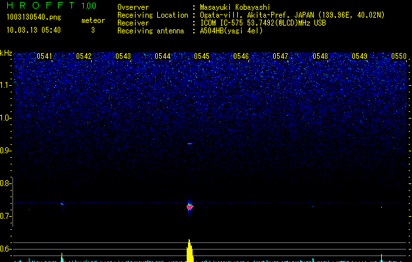Click the 0.7 frequency axis label

tap(6, 216)
